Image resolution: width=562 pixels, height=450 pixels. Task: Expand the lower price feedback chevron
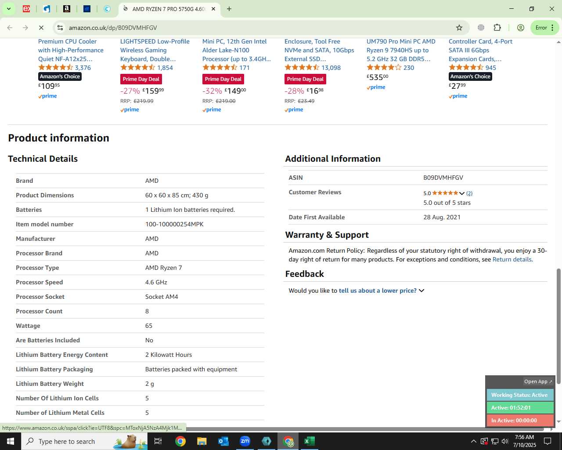click(421, 290)
